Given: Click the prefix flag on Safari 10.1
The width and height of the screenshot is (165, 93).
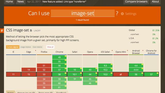Looking at the screenshot, I should [81, 73].
